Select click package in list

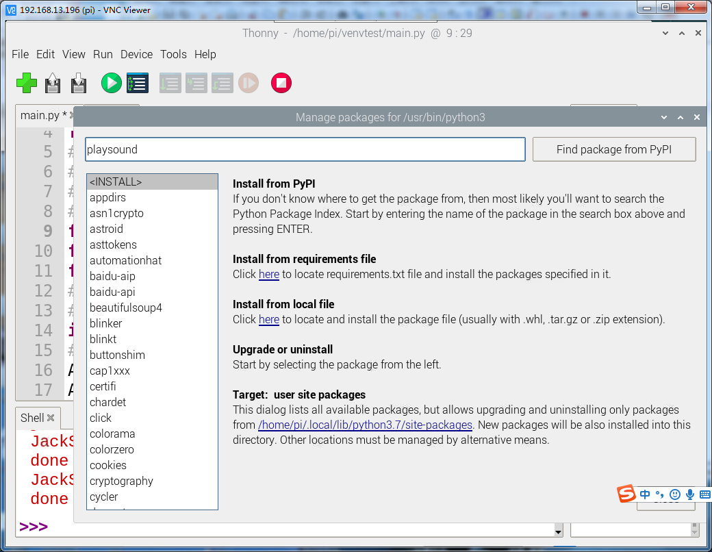[152, 418]
